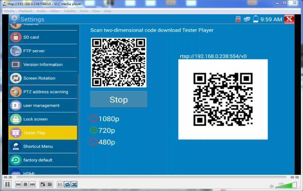The width and height of the screenshot is (303, 191).
Task: Open user management
Action: pos(43,105)
